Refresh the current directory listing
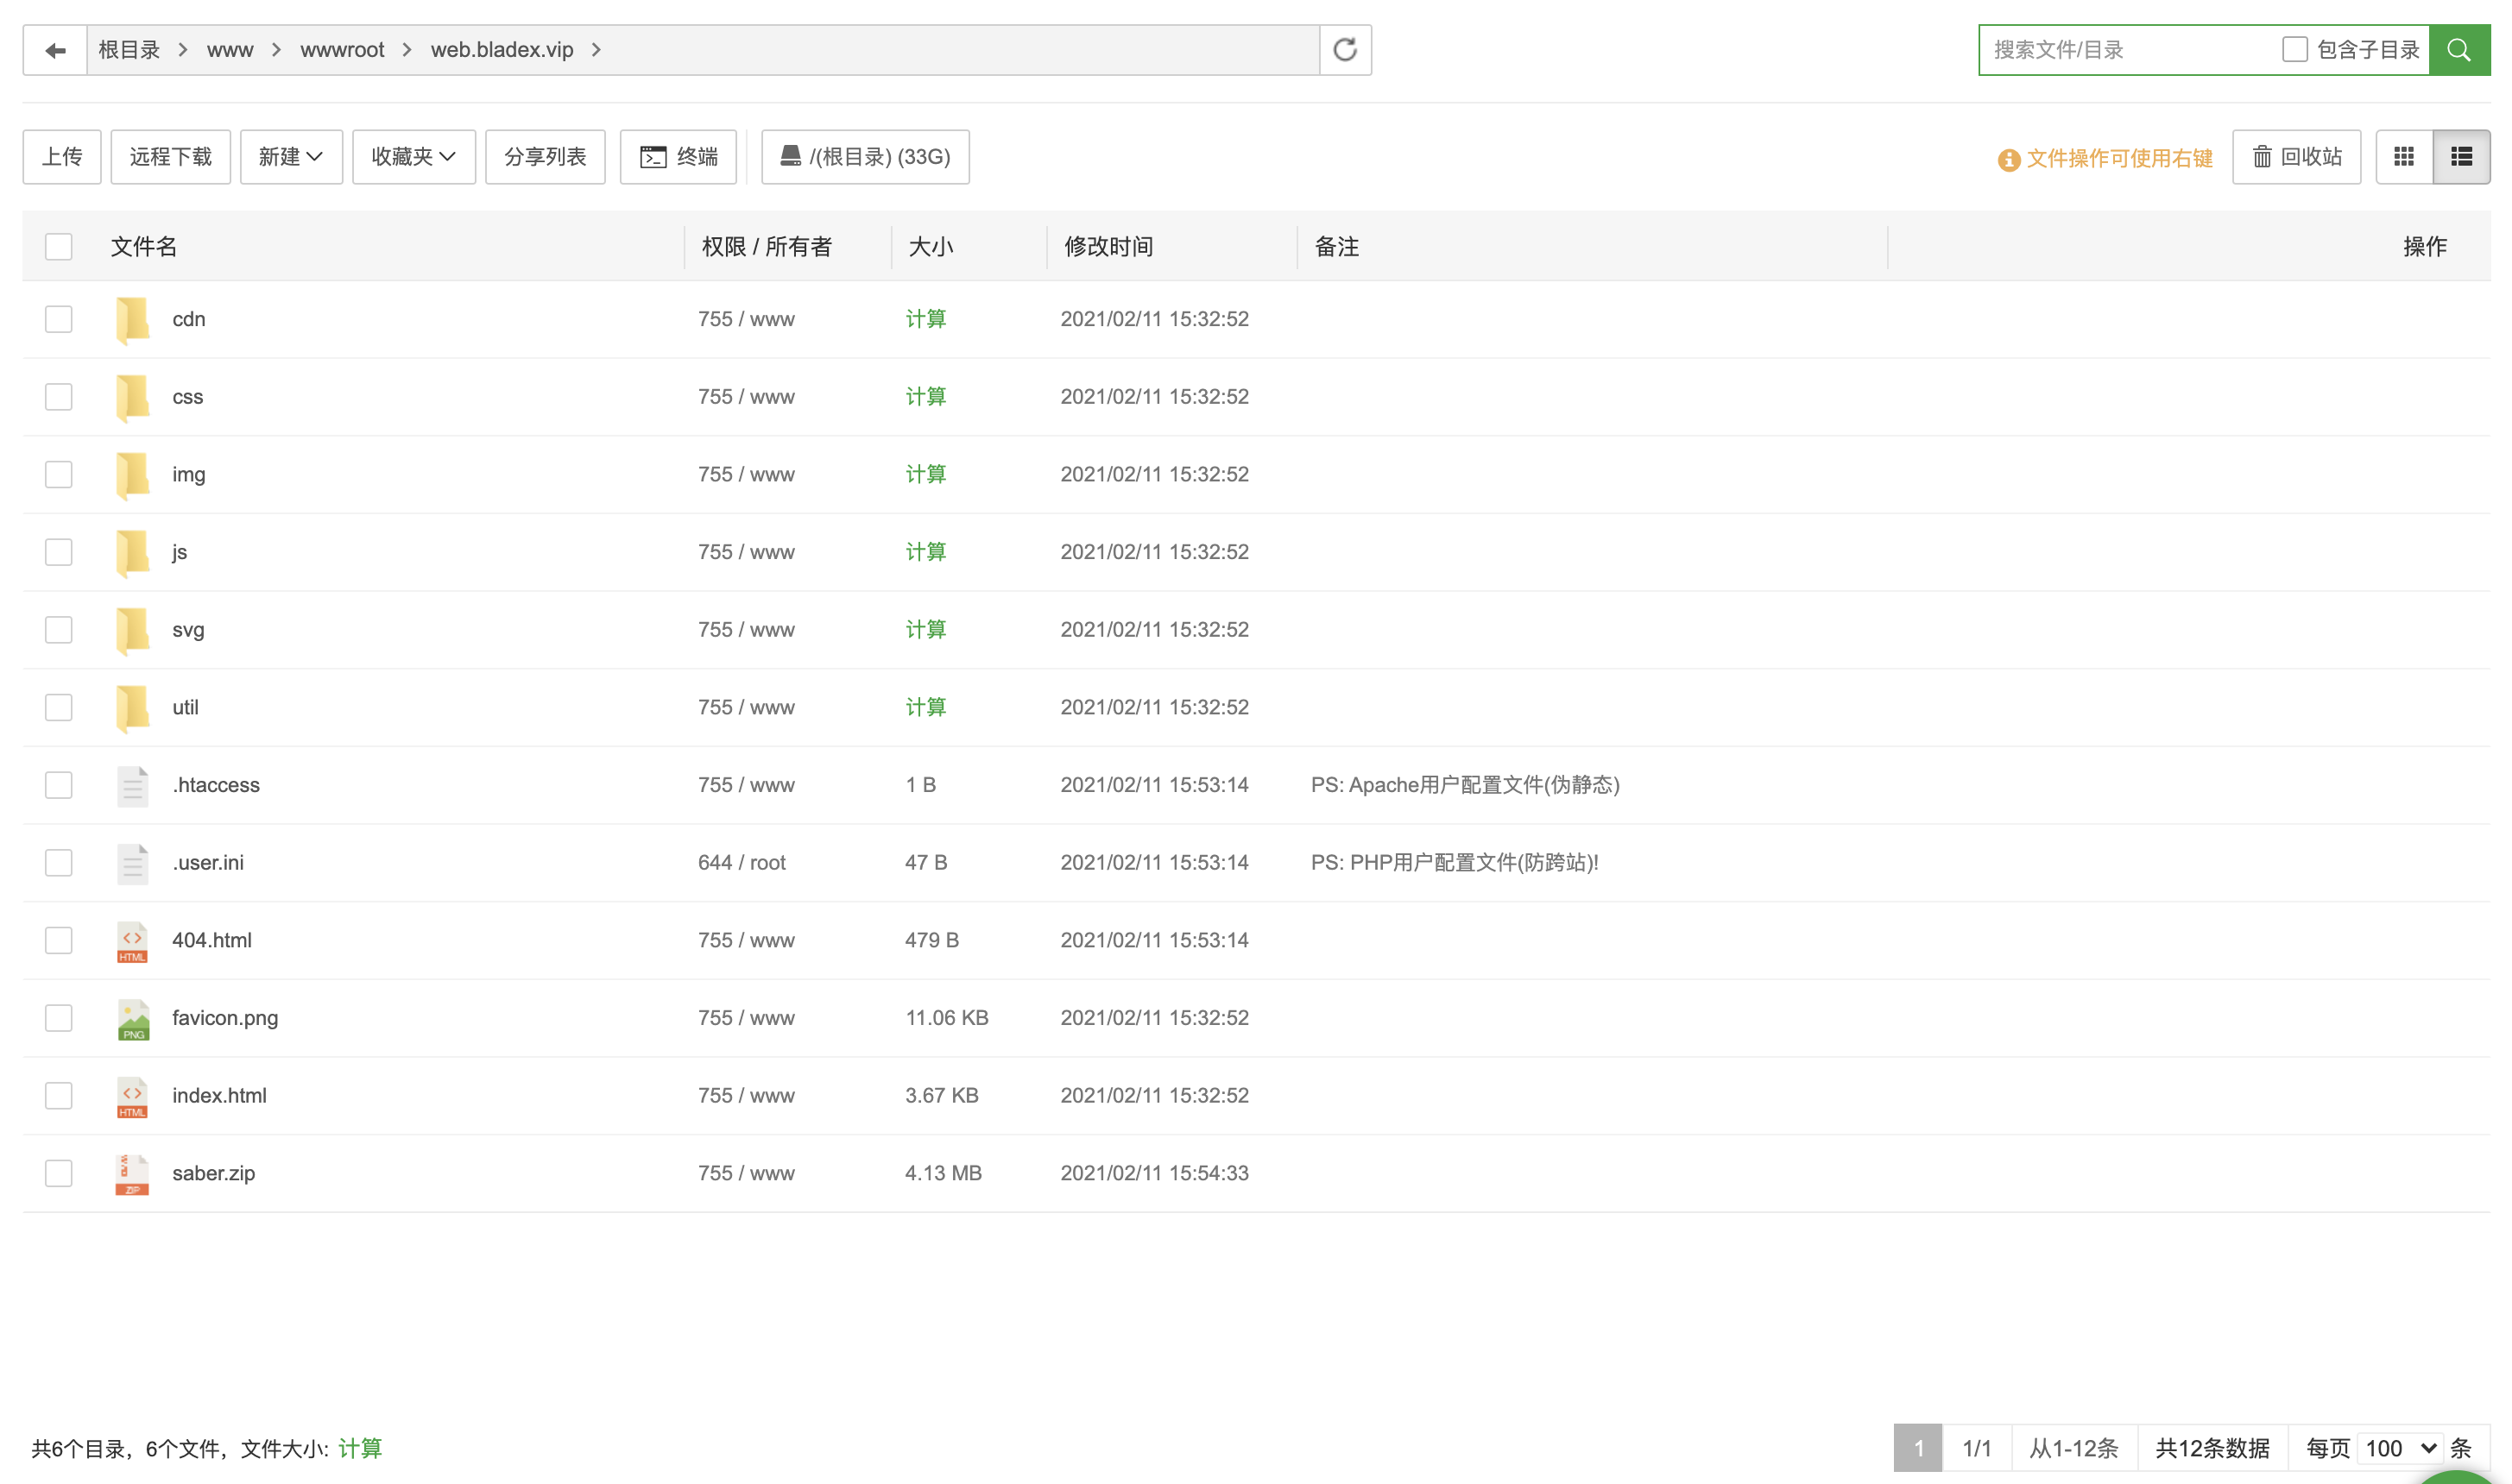 pyautogui.click(x=1345, y=50)
